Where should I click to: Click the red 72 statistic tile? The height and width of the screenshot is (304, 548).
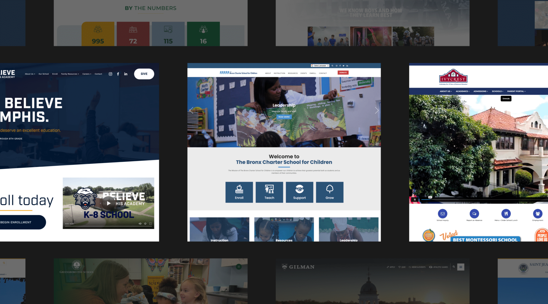[x=133, y=34]
